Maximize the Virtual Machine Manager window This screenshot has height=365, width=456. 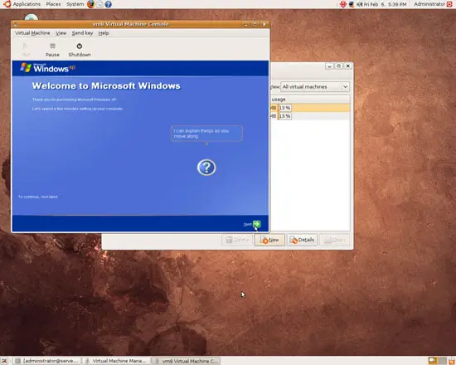(338, 66)
